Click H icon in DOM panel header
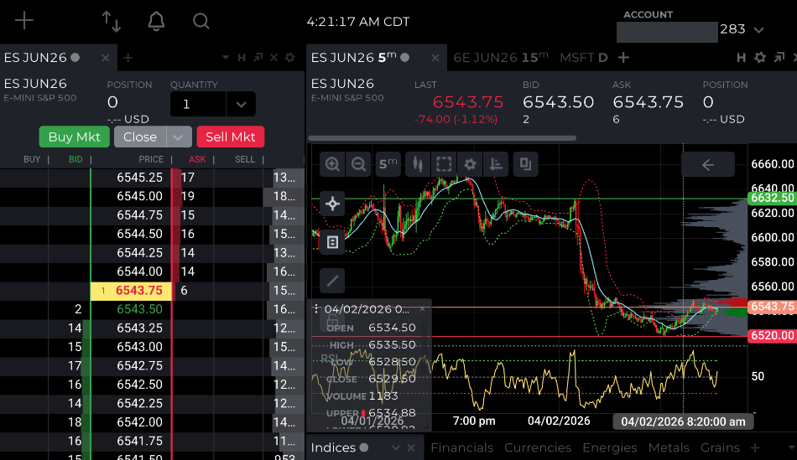 242,58
